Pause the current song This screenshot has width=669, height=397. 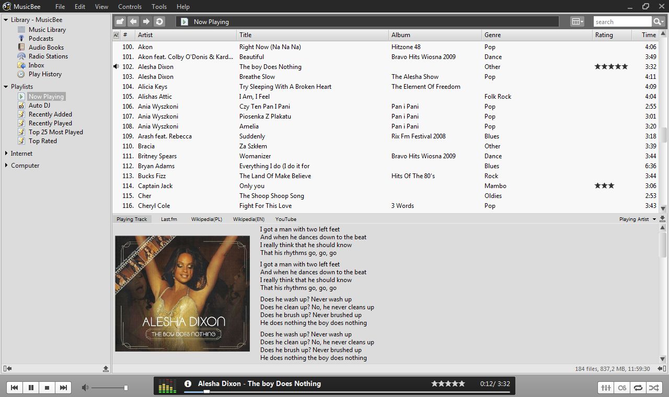click(31, 388)
